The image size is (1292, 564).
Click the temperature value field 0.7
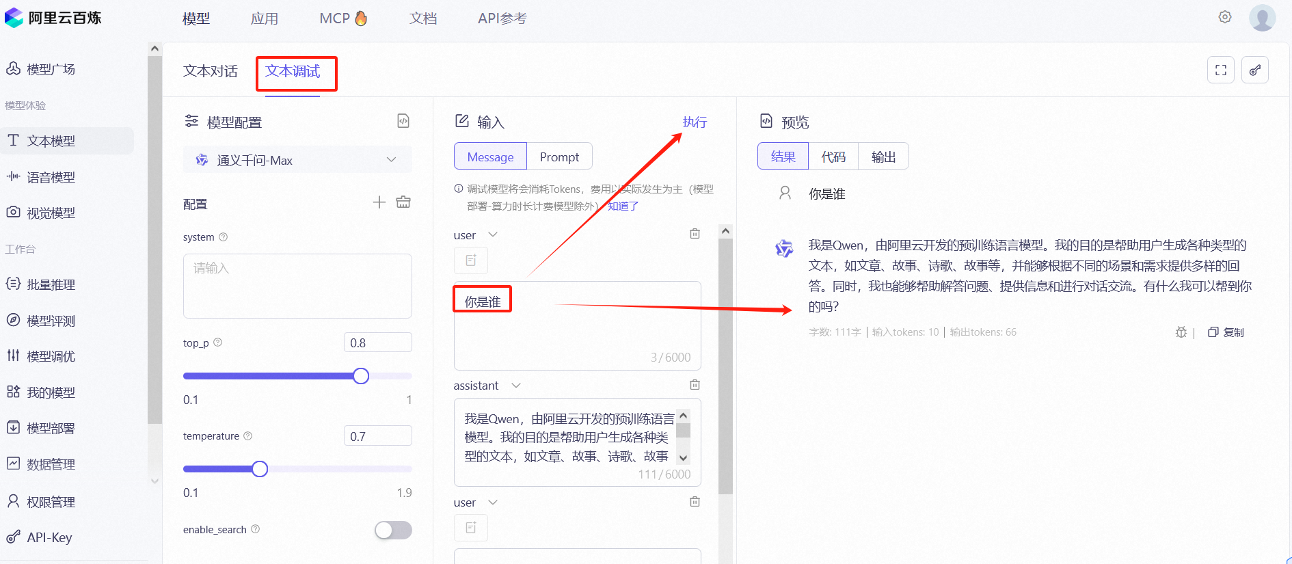point(378,436)
